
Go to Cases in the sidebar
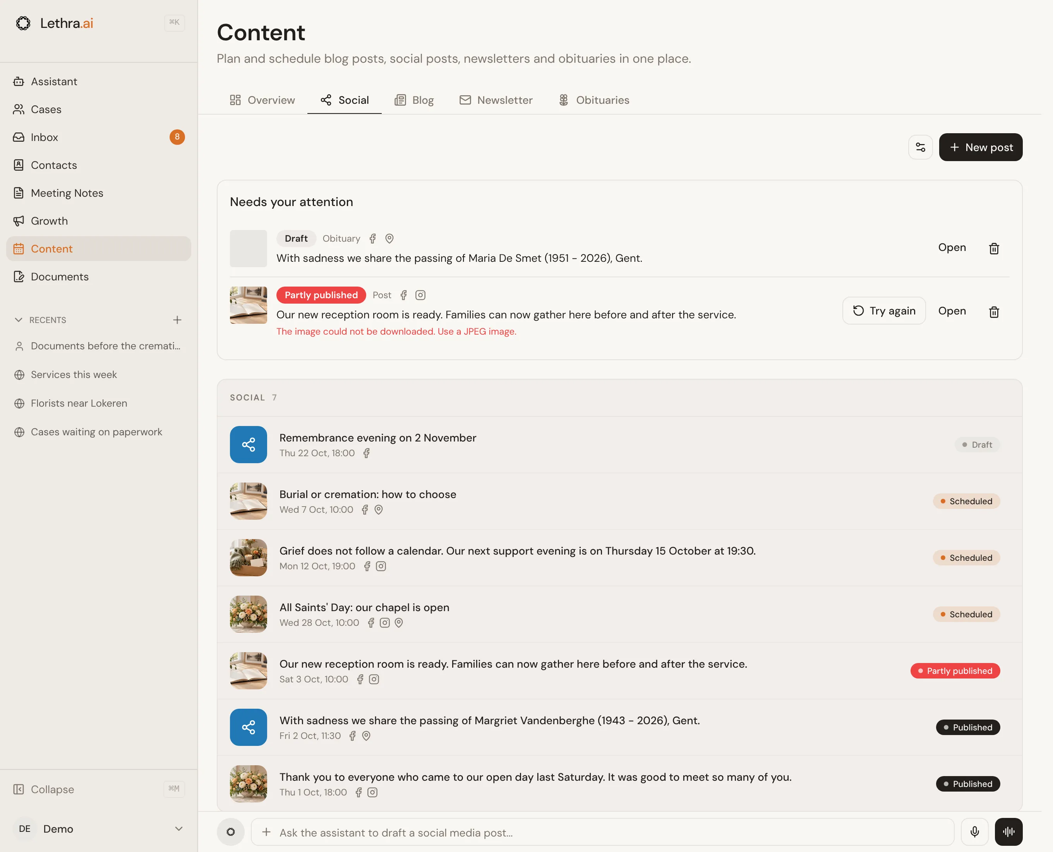[98, 110]
